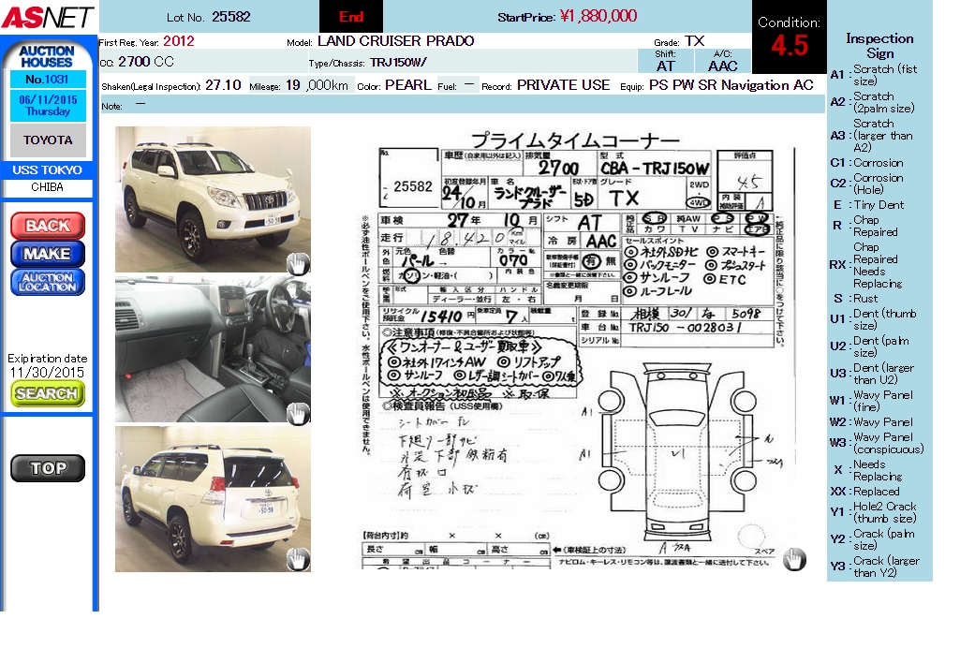The image size is (960, 648).
Task: Enlarge the rear exterior Prado photo
Action: coord(213,499)
